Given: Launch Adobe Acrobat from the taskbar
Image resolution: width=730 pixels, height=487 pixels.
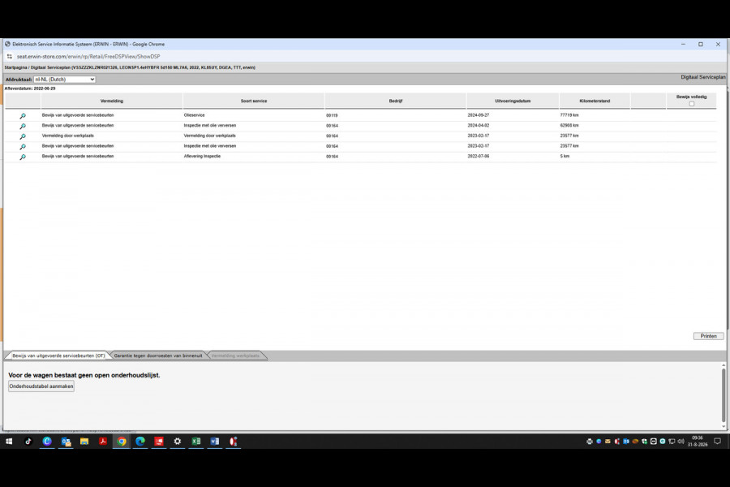Looking at the screenshot, I should [103, 441].
